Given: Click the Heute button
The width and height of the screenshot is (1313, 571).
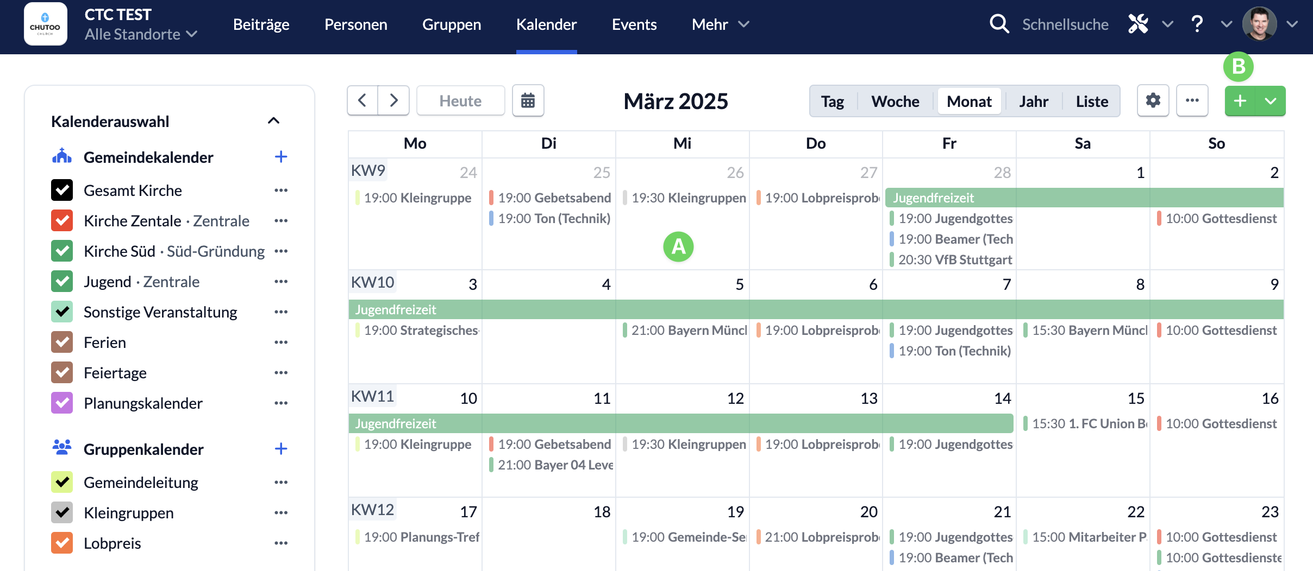Looking at the screenshot, I should click(x=460, y=101).
